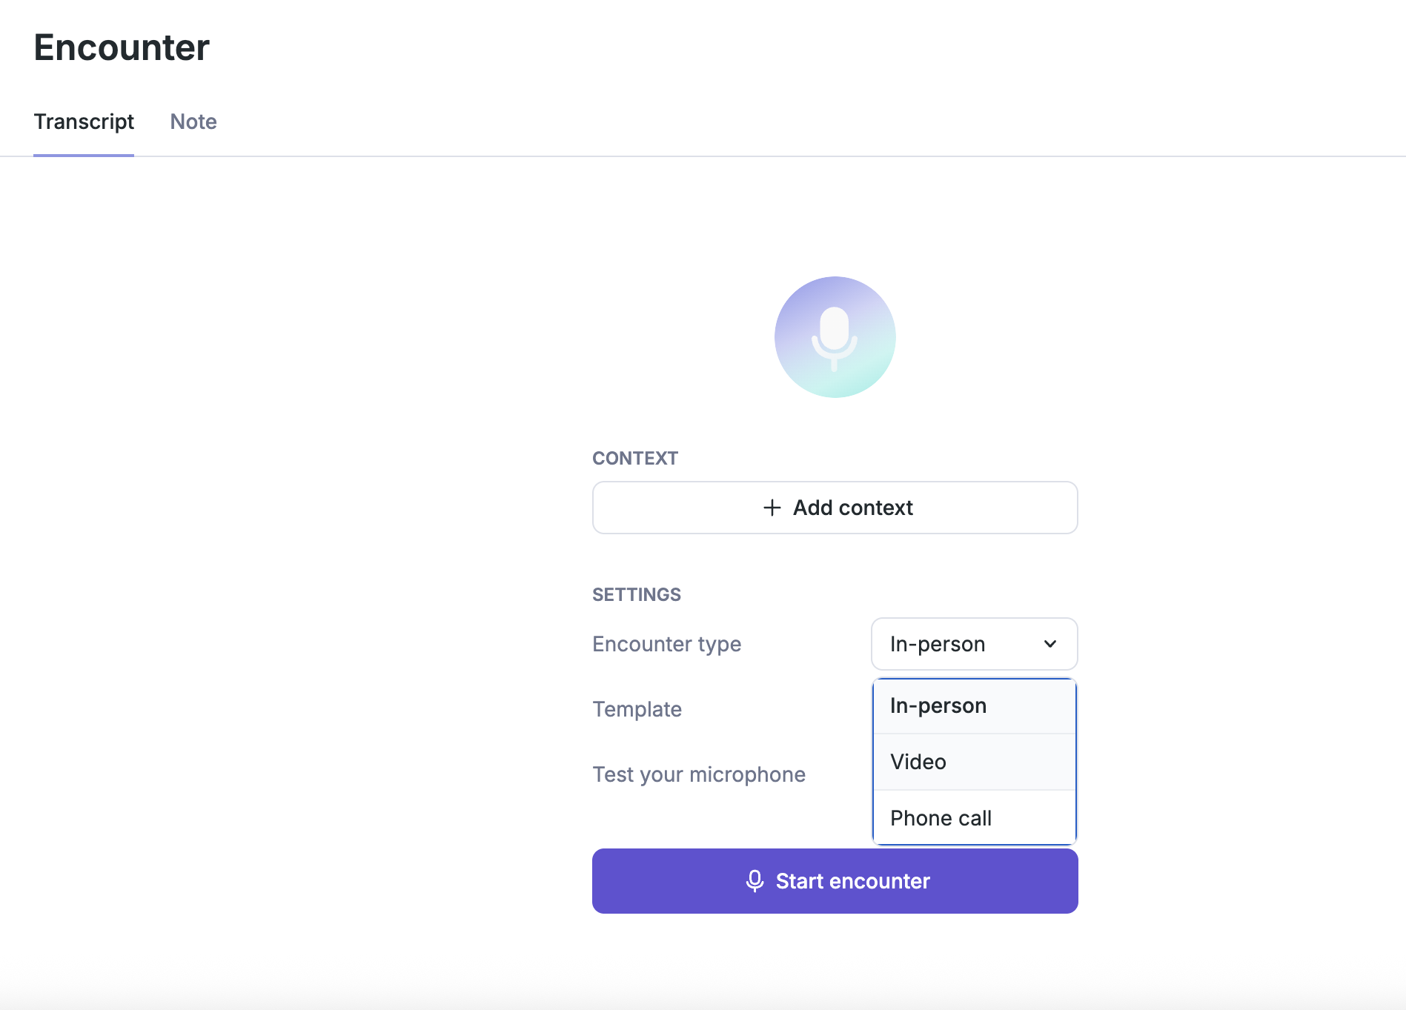Image resolution: width=1406 pixels, height=1010 pixels.
Task: Pick Phone call as the encounter type
Action: [x=974, y=818]
